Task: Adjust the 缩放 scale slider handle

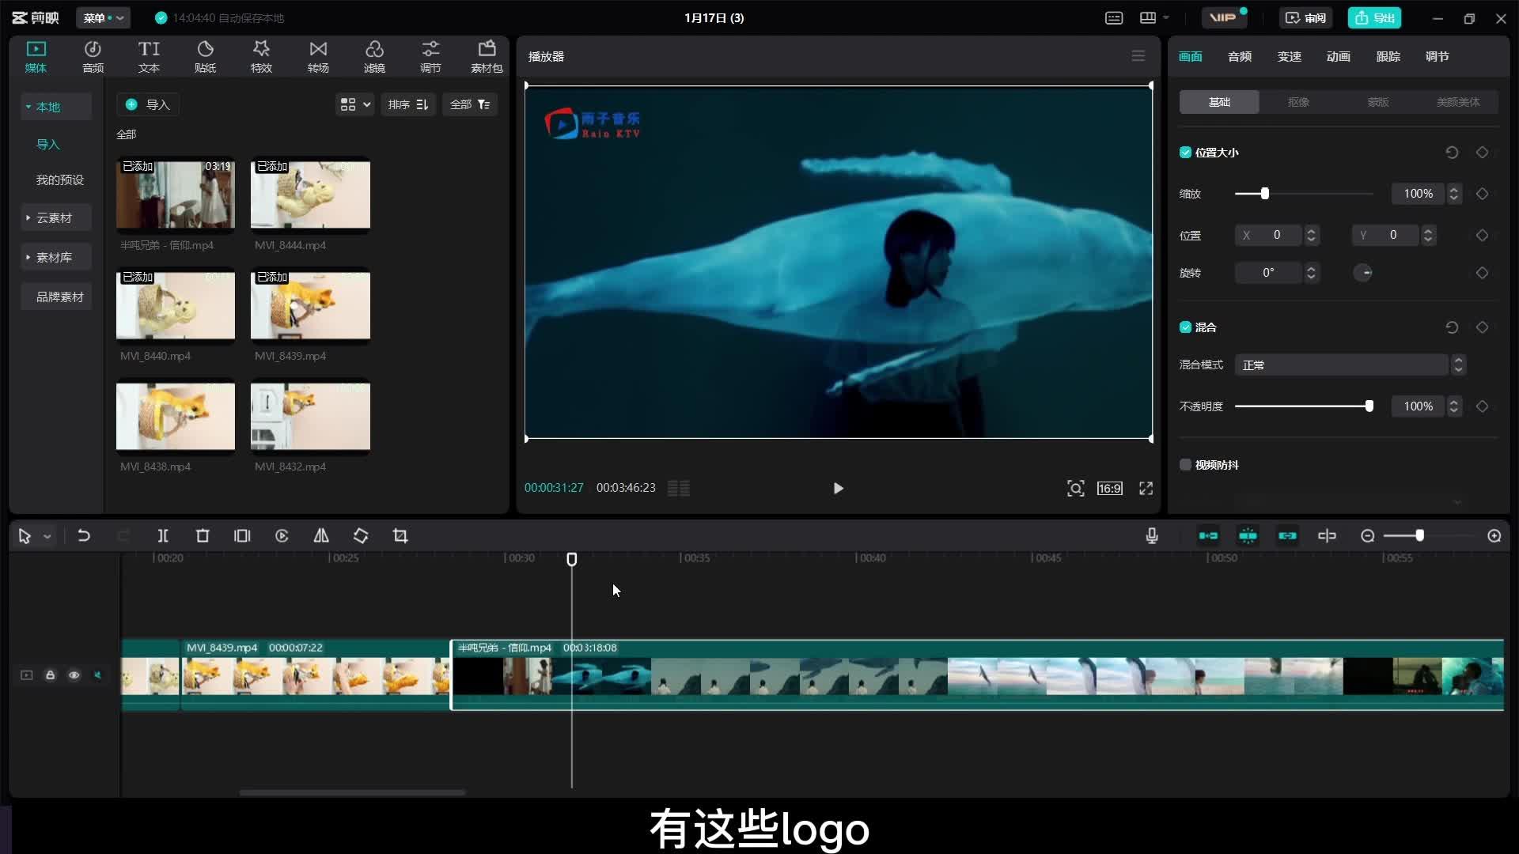Action: 1264,194
